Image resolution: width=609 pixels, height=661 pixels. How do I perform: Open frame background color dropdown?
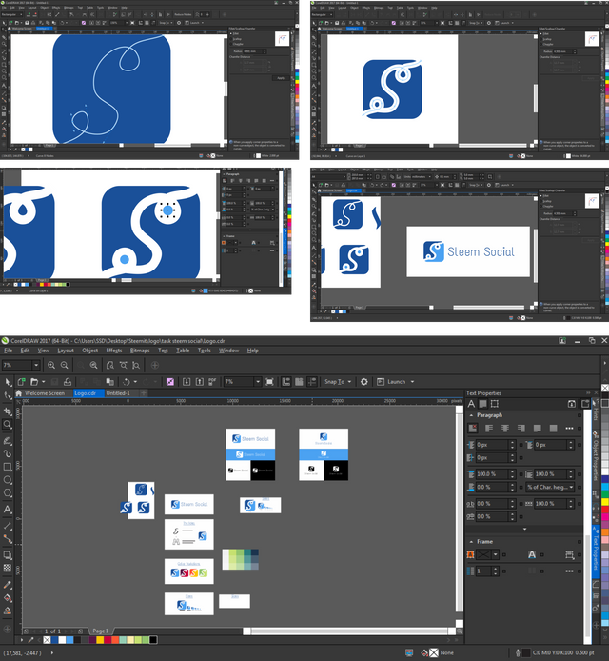(495, 554)
